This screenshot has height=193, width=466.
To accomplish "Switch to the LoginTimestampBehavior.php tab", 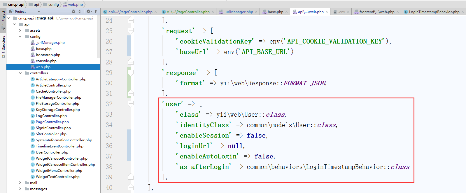I will 434,12.
